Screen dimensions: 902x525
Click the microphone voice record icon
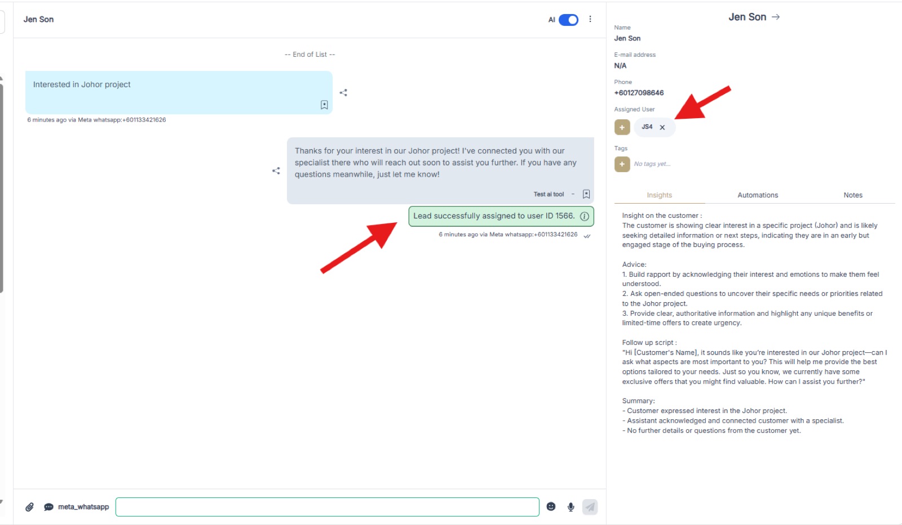pyautogui.click(x=571, y=507)
